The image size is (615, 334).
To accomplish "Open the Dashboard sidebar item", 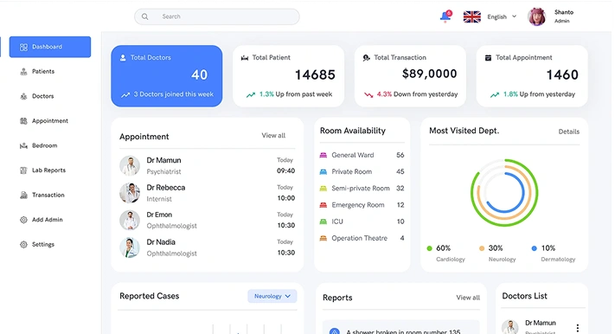I will [50, 47].
